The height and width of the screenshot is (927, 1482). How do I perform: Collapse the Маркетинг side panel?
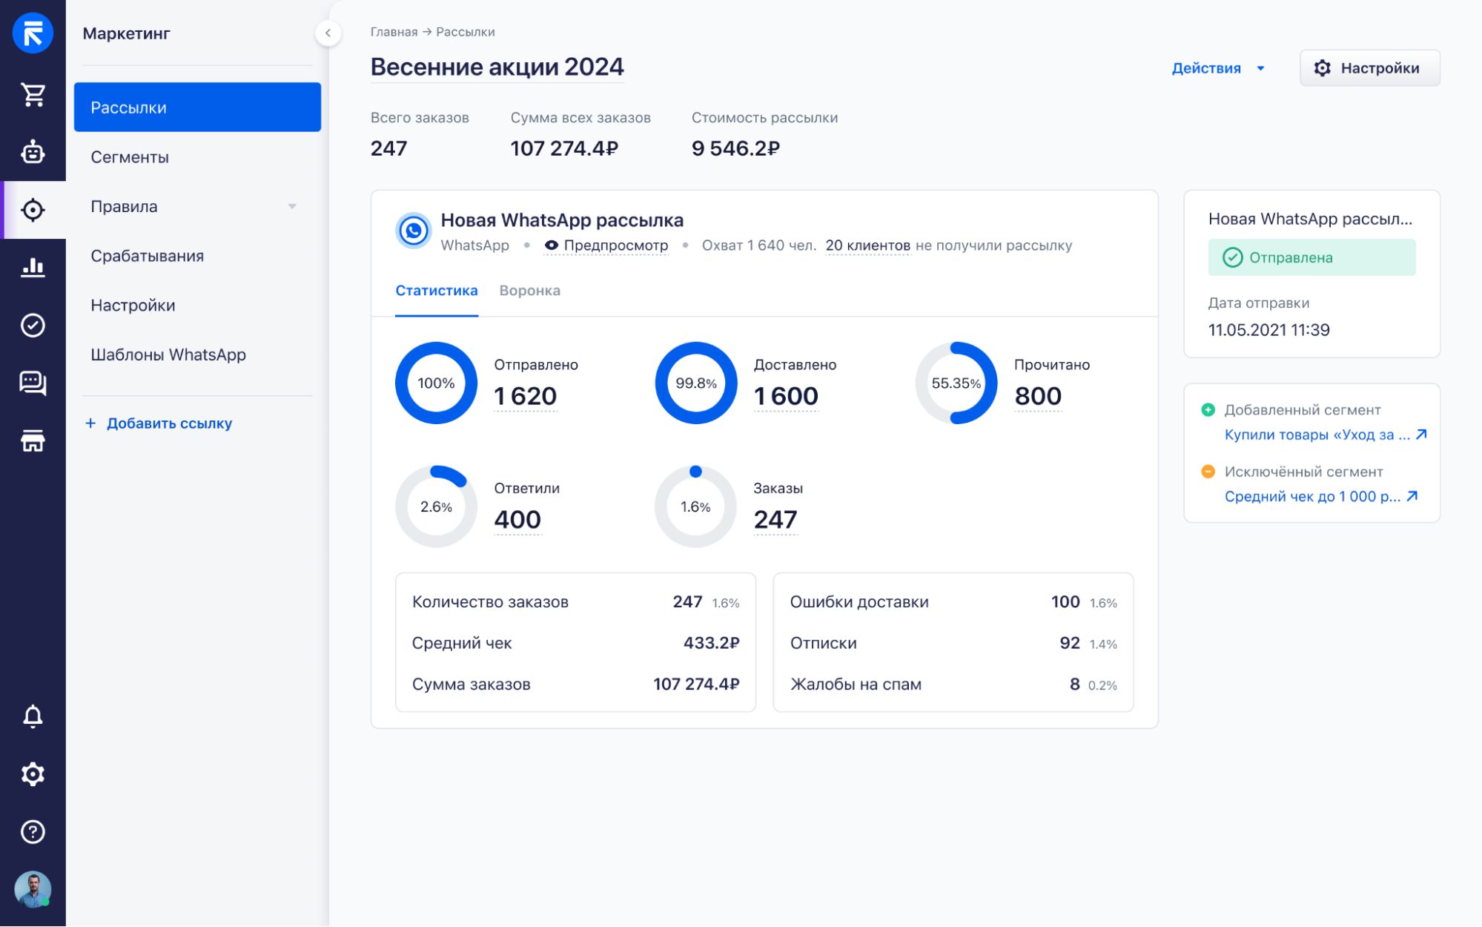tap(328, 33)
